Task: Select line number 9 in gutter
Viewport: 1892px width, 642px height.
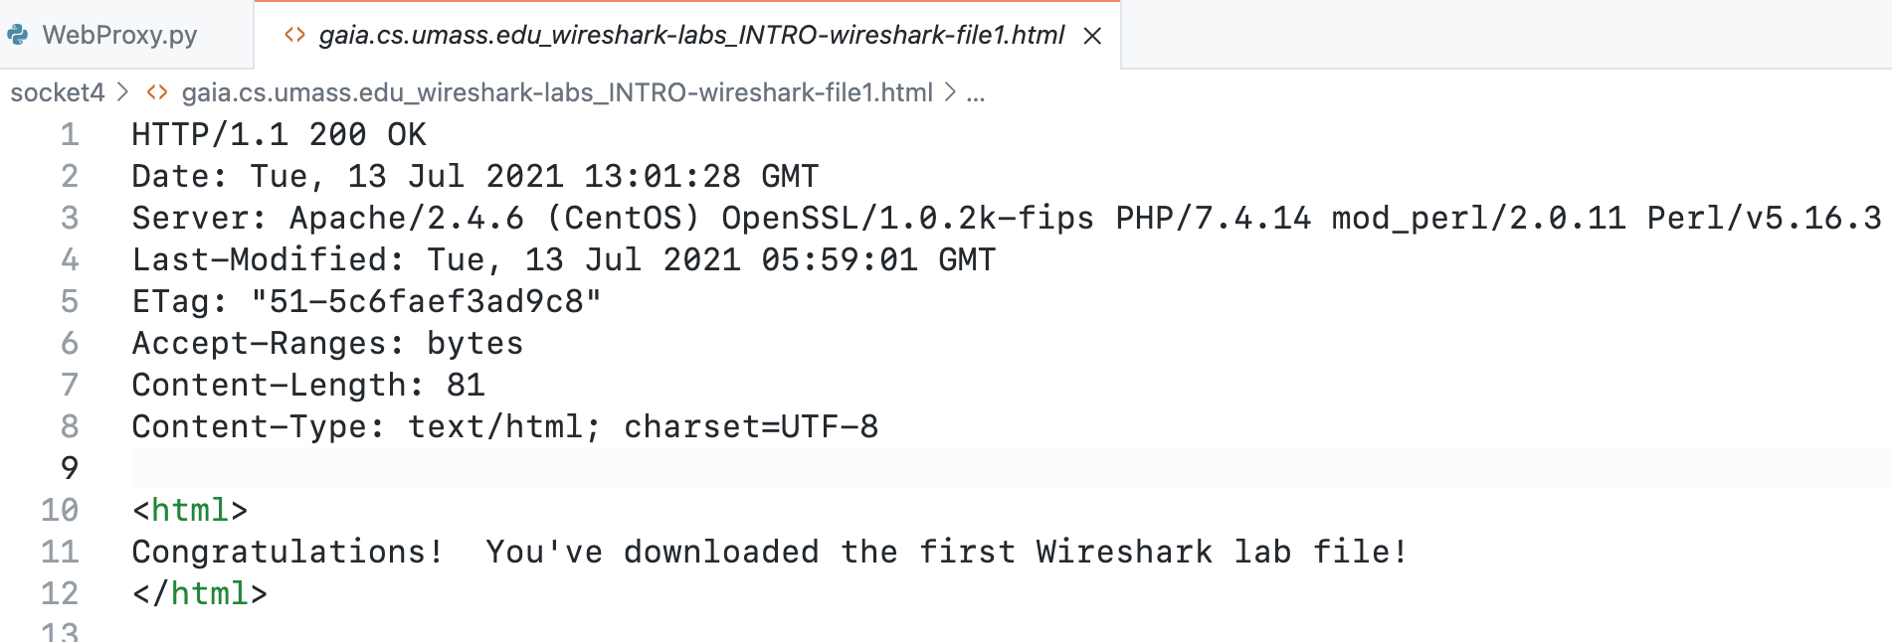Action: [70, 468]
